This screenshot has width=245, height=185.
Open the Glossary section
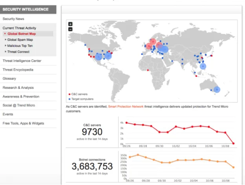pos(9,79)
